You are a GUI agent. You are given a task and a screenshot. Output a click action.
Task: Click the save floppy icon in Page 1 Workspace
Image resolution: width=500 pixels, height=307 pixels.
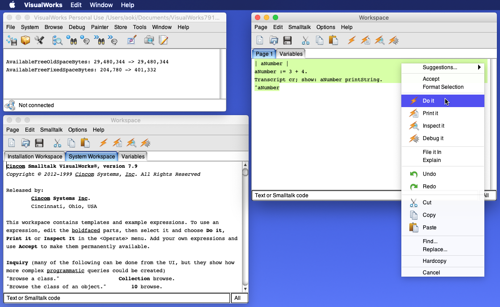(x=287, y=41)
